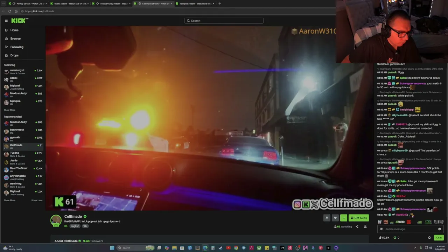Click the IRL category link
Screen dimensions: 448x252
[66, 226]
